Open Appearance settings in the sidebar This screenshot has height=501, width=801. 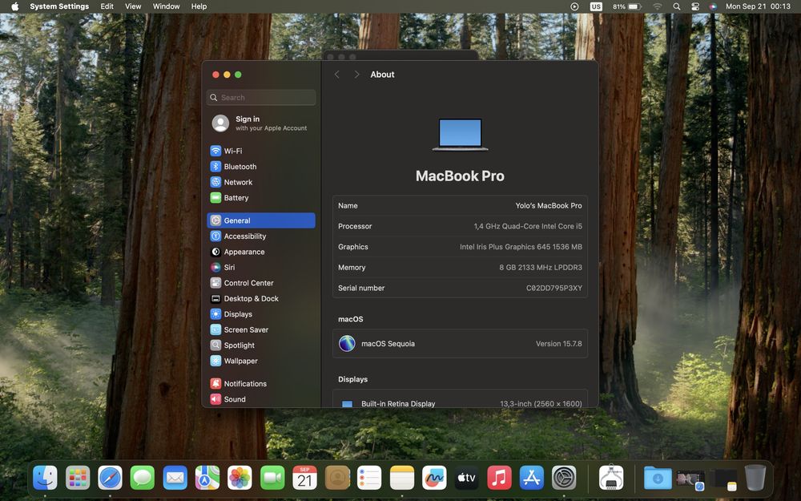pos(261,252)
